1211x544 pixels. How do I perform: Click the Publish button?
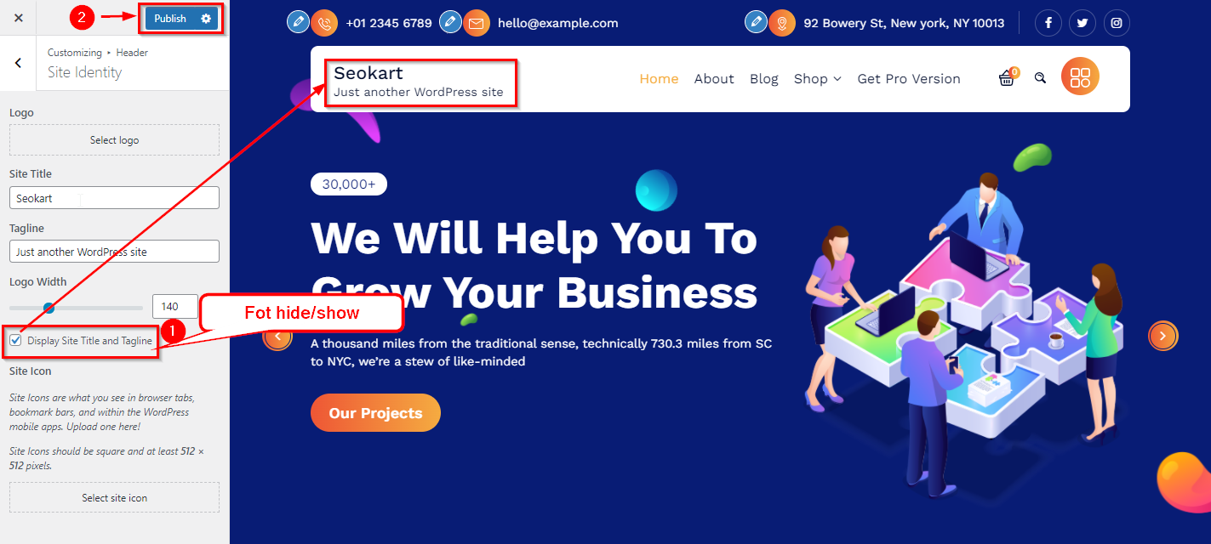coord(170,18)
